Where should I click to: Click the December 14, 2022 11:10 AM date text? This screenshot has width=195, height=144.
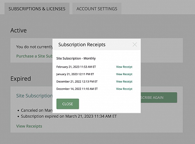tap(77, 89)
